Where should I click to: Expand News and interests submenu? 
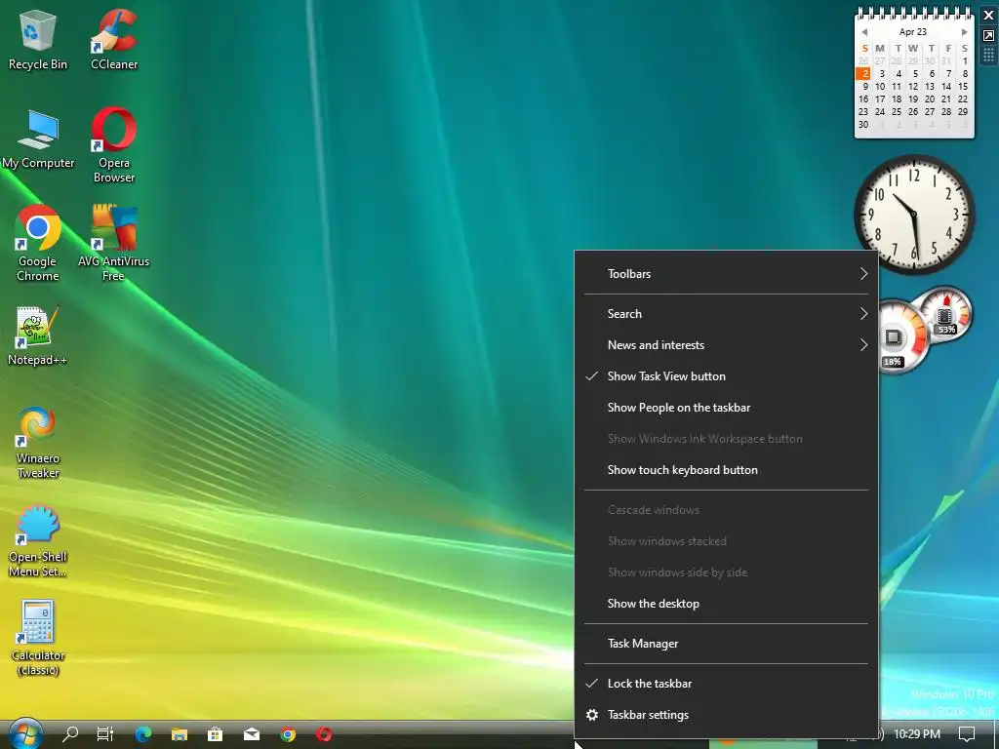(726, 345)
